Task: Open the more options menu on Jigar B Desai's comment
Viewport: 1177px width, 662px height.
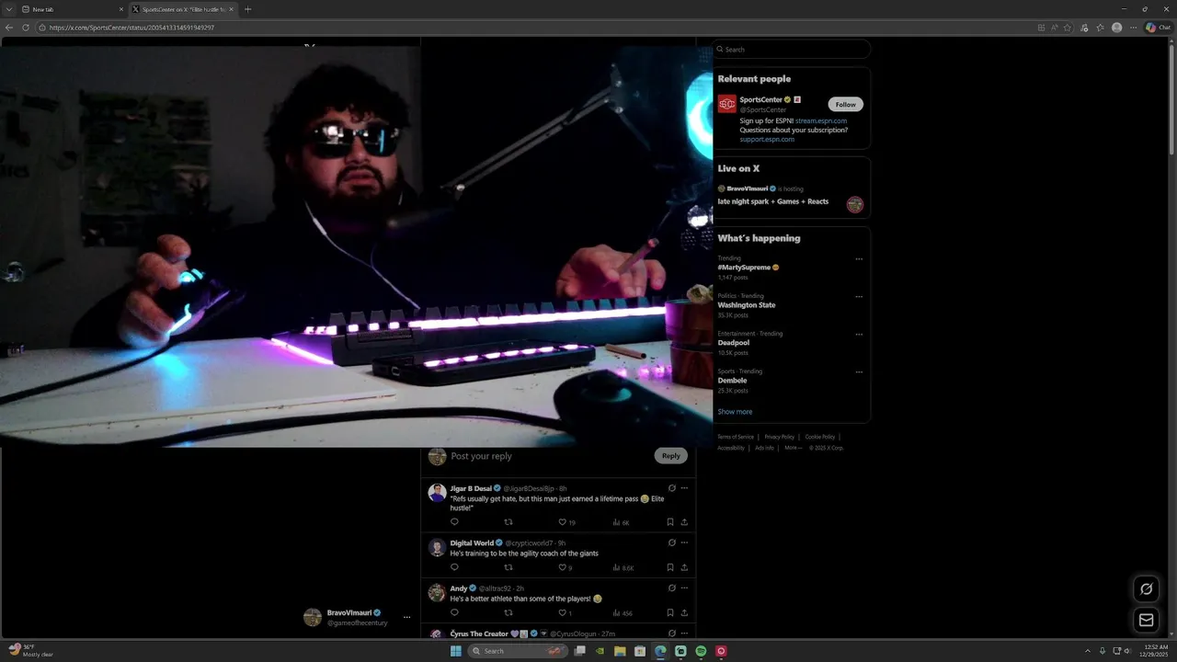Action: click(684, 488)
